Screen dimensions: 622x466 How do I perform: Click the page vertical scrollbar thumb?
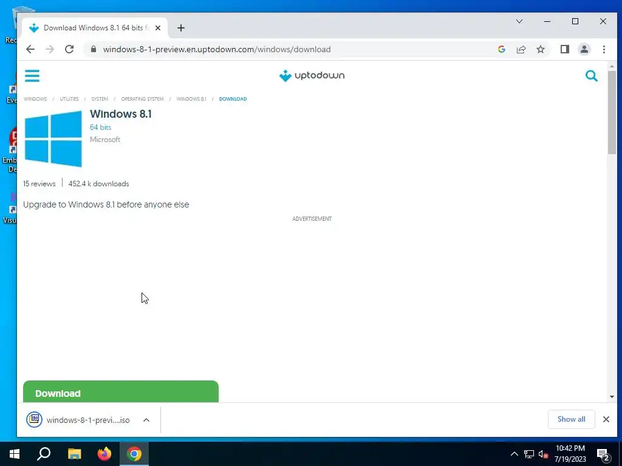[612, 112]
